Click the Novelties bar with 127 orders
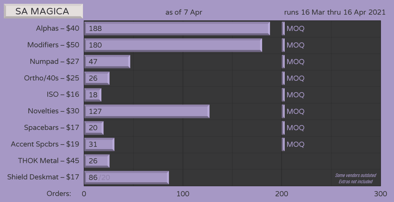Screen dimensions: 394x202 (147, 111)
